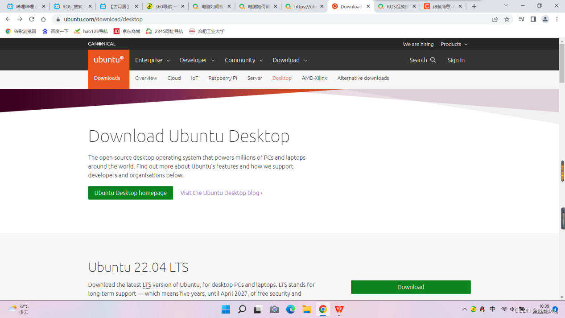The image size is (565, 318).
Task: Share this page via address bar icon
Action: [x=495, y=19]
